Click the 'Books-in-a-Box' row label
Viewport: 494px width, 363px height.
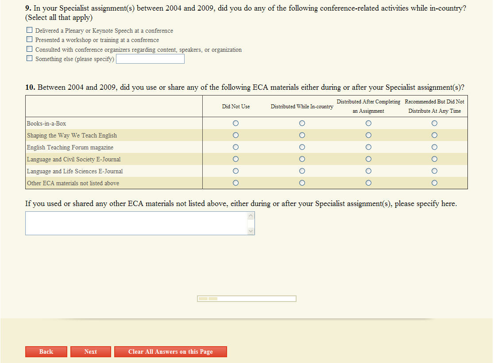[46, 124]
